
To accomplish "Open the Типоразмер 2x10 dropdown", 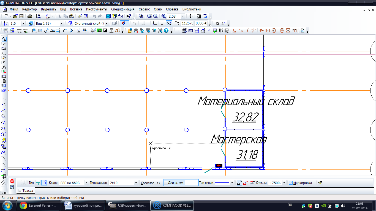I will point(136,183).
